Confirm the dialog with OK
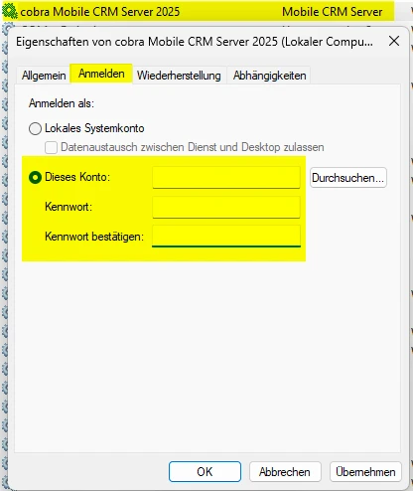Image resolution: width=413 pixels, height=491 pixels. point(205,471)
